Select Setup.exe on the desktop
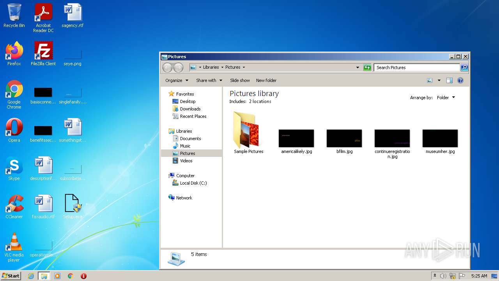The image size is (499, 281). point(73,207)
